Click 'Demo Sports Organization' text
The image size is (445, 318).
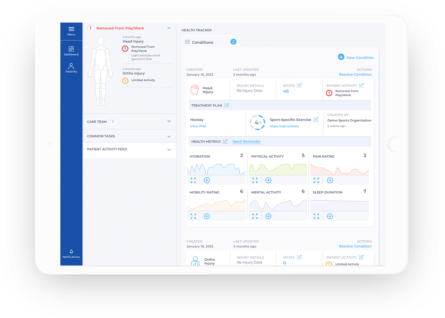tap(349, 120)
